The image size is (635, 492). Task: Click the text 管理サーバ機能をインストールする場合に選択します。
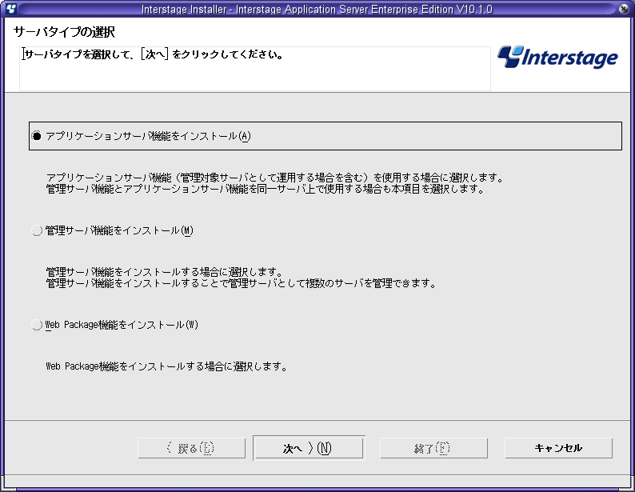pyautogui.click(x=165, y=272)
